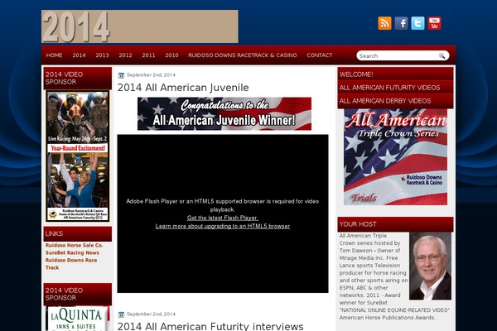Open the CONTACT menu item

point(319,55)
